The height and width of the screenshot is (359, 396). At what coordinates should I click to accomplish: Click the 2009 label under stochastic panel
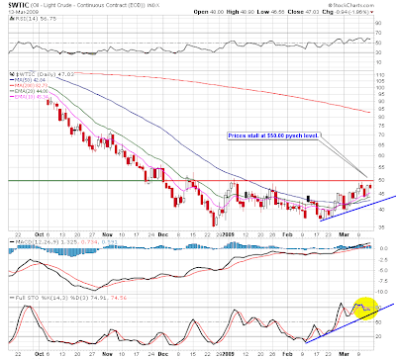point(228,354)
